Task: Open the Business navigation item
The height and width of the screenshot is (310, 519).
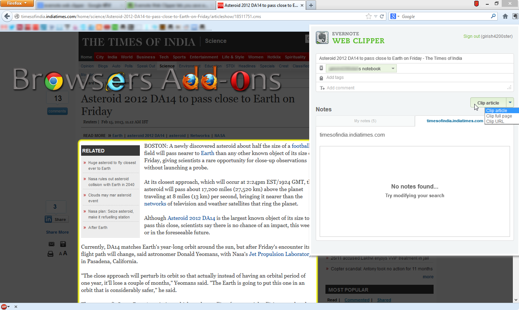Action: point(146,57)
